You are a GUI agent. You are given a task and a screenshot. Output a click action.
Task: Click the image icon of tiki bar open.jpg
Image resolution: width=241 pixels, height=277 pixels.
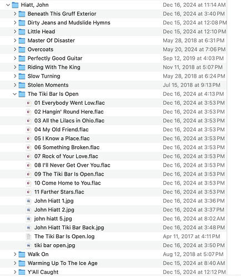28,245
